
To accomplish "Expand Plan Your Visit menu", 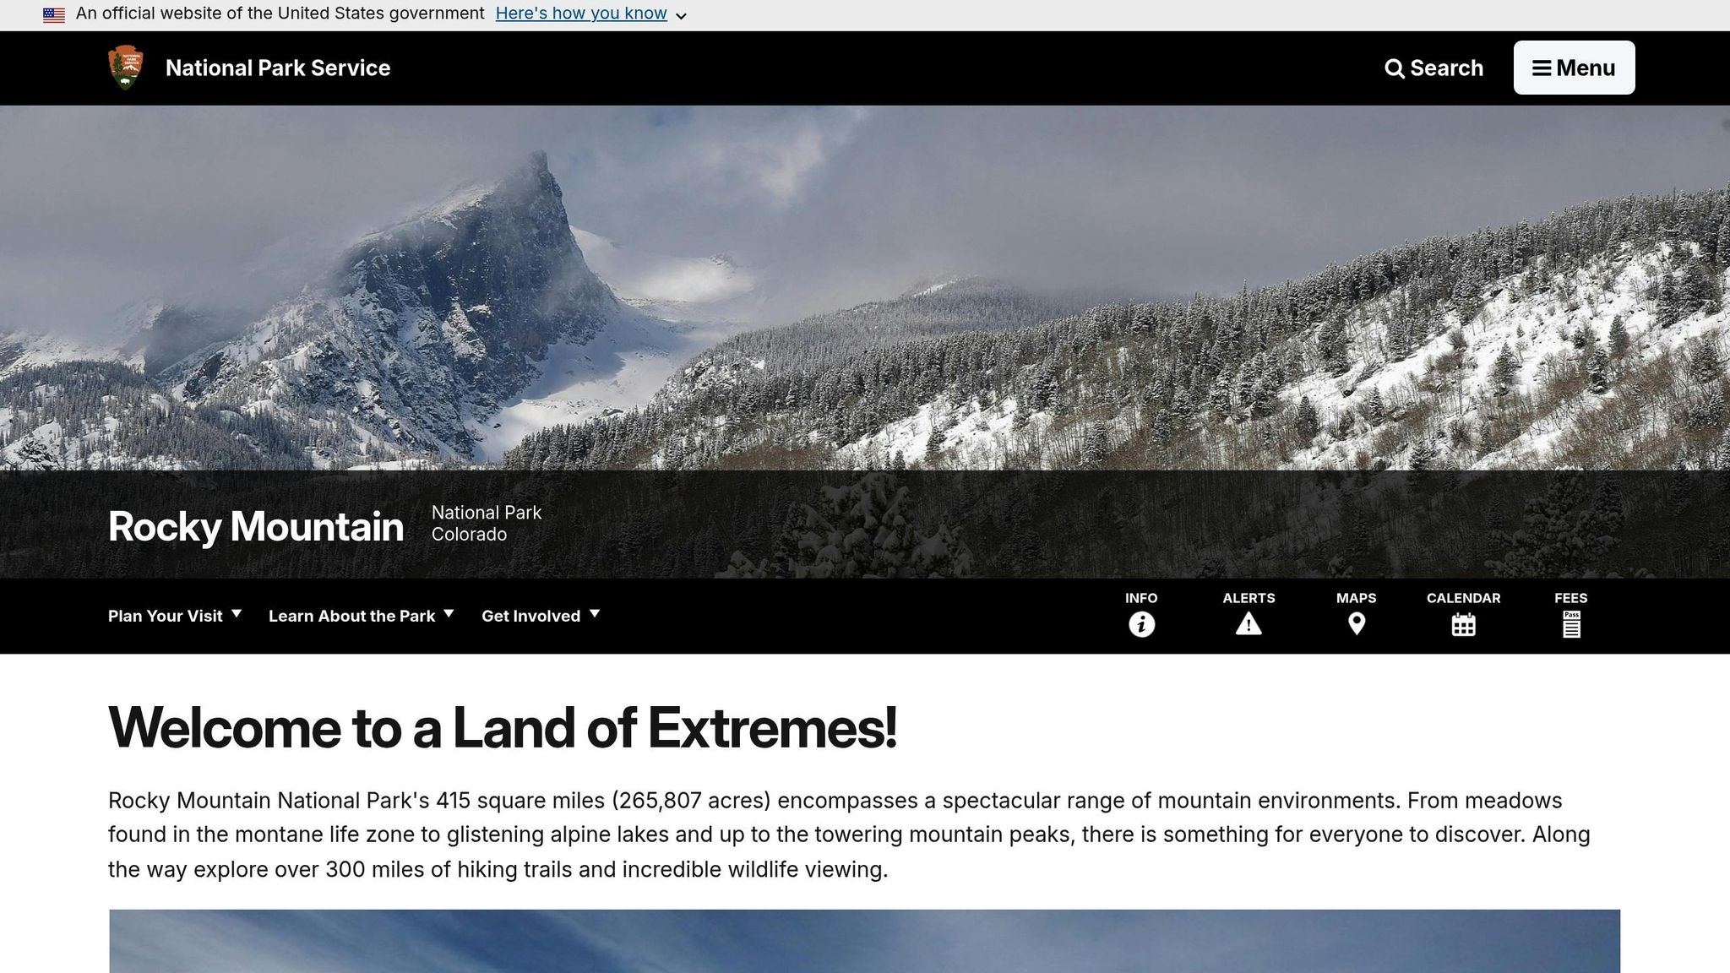I will click(175, 616).
